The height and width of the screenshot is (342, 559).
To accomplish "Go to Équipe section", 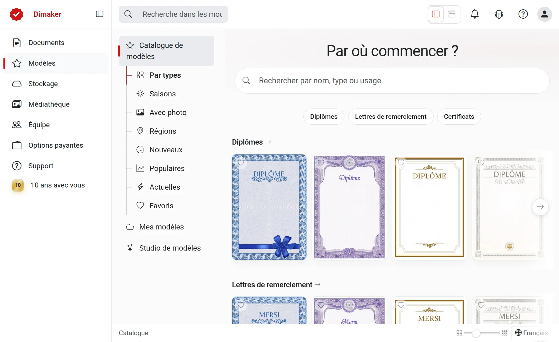I will [x=56, y=125].
